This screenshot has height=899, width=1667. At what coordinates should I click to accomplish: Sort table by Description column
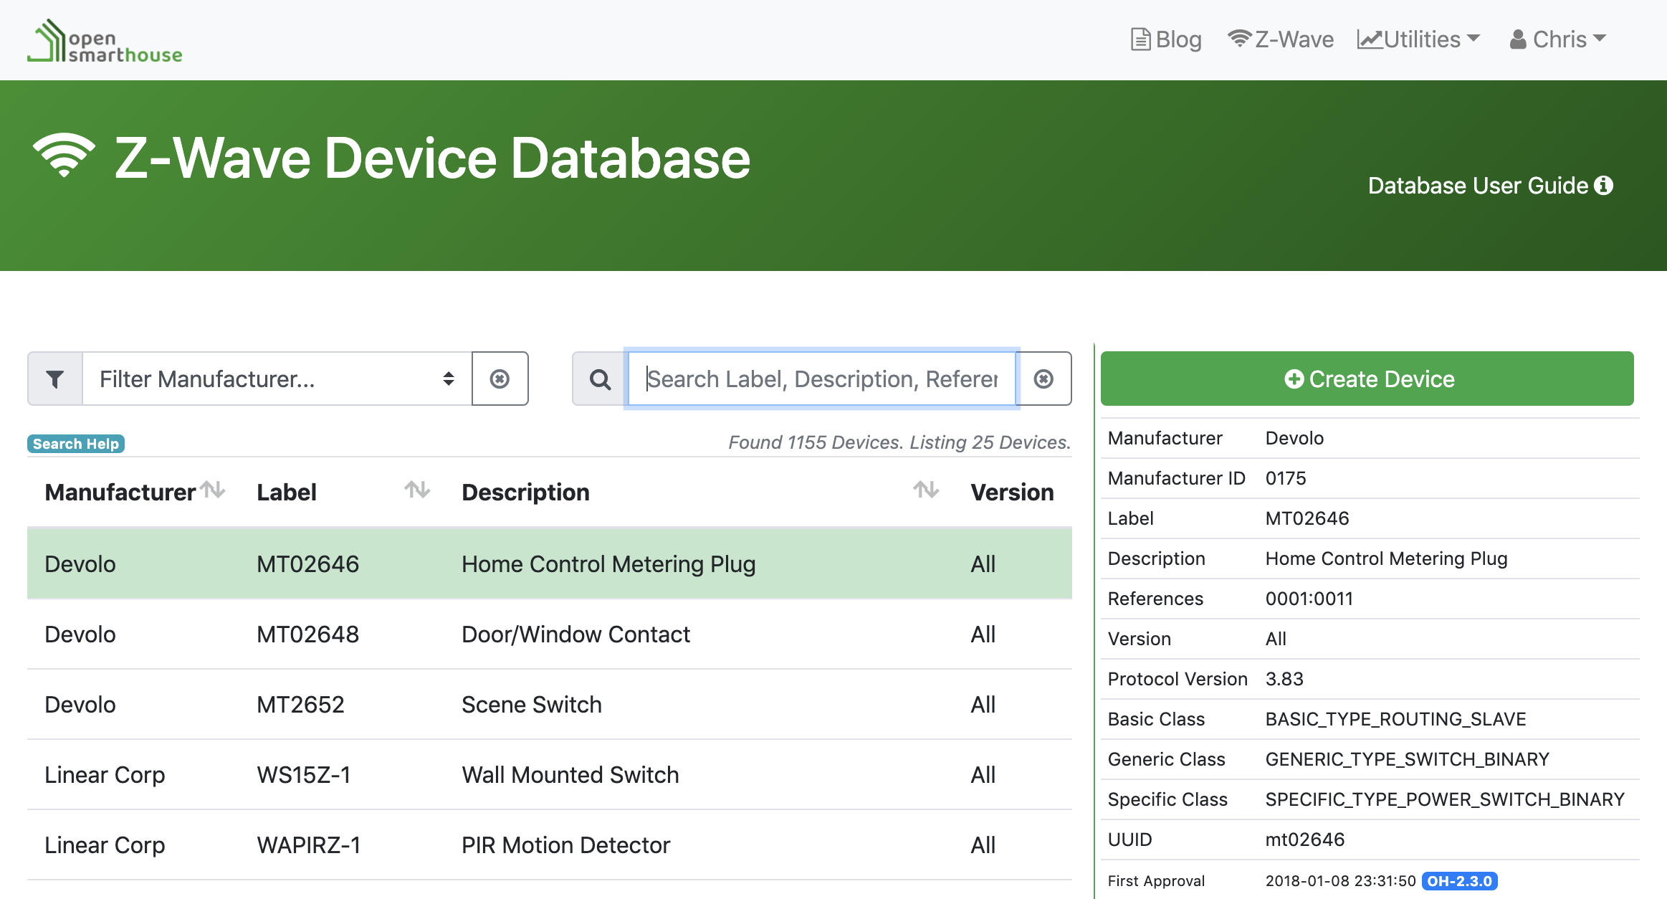click(x=926, y=490)
